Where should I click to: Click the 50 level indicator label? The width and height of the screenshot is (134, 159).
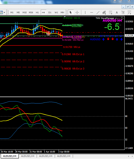[126, 128]
